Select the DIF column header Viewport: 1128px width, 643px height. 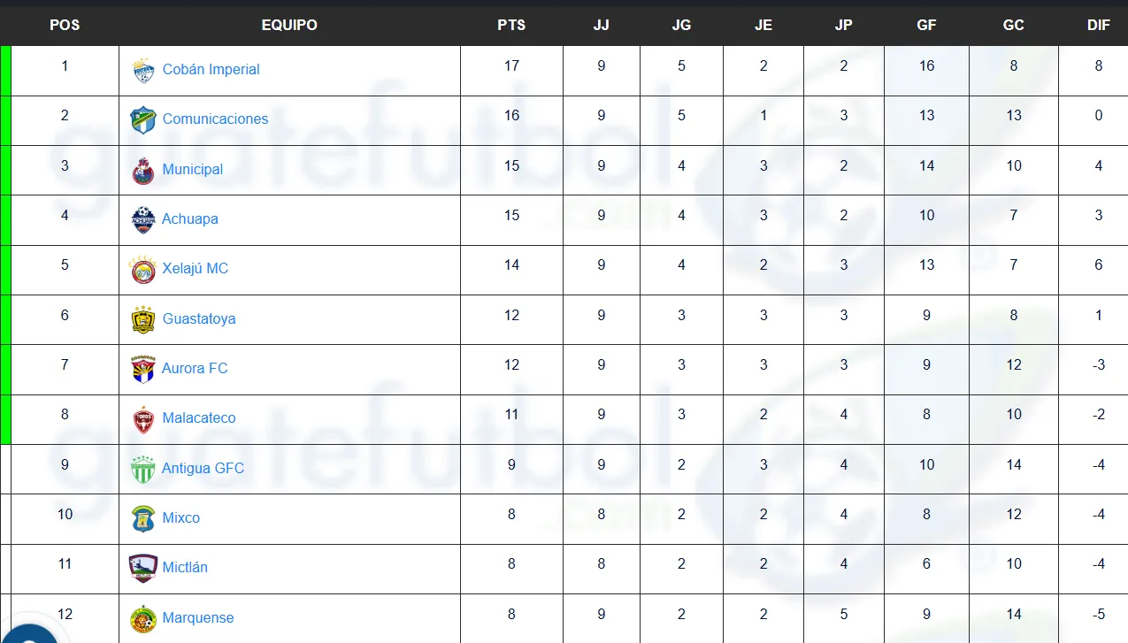[x=1098, y=25]
